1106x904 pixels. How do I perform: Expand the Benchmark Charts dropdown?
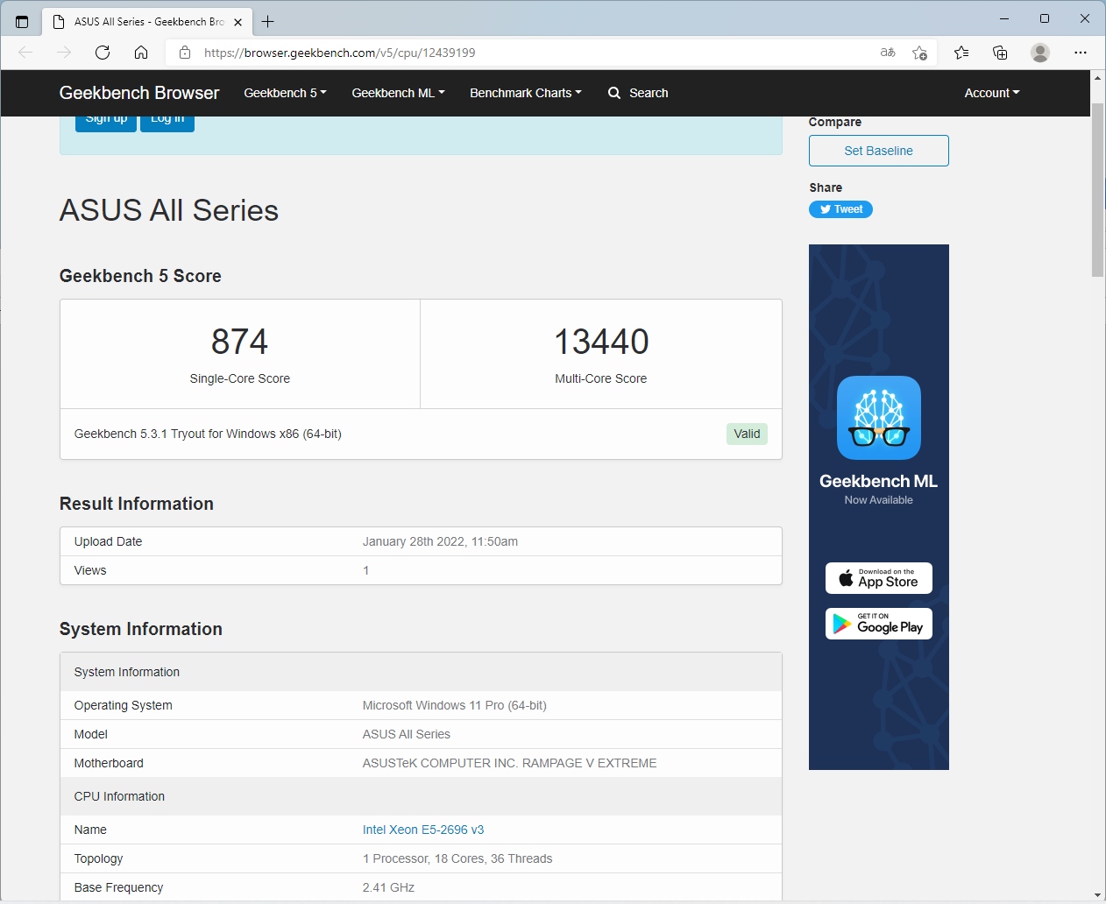click(x=526, y=93)
